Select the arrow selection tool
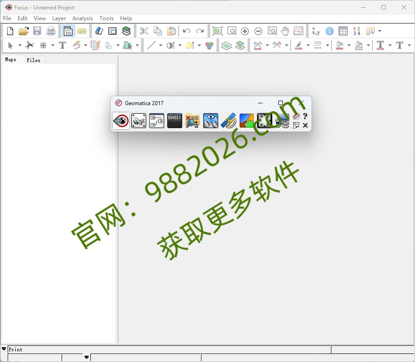415x362 pixels. click(11, 45)
